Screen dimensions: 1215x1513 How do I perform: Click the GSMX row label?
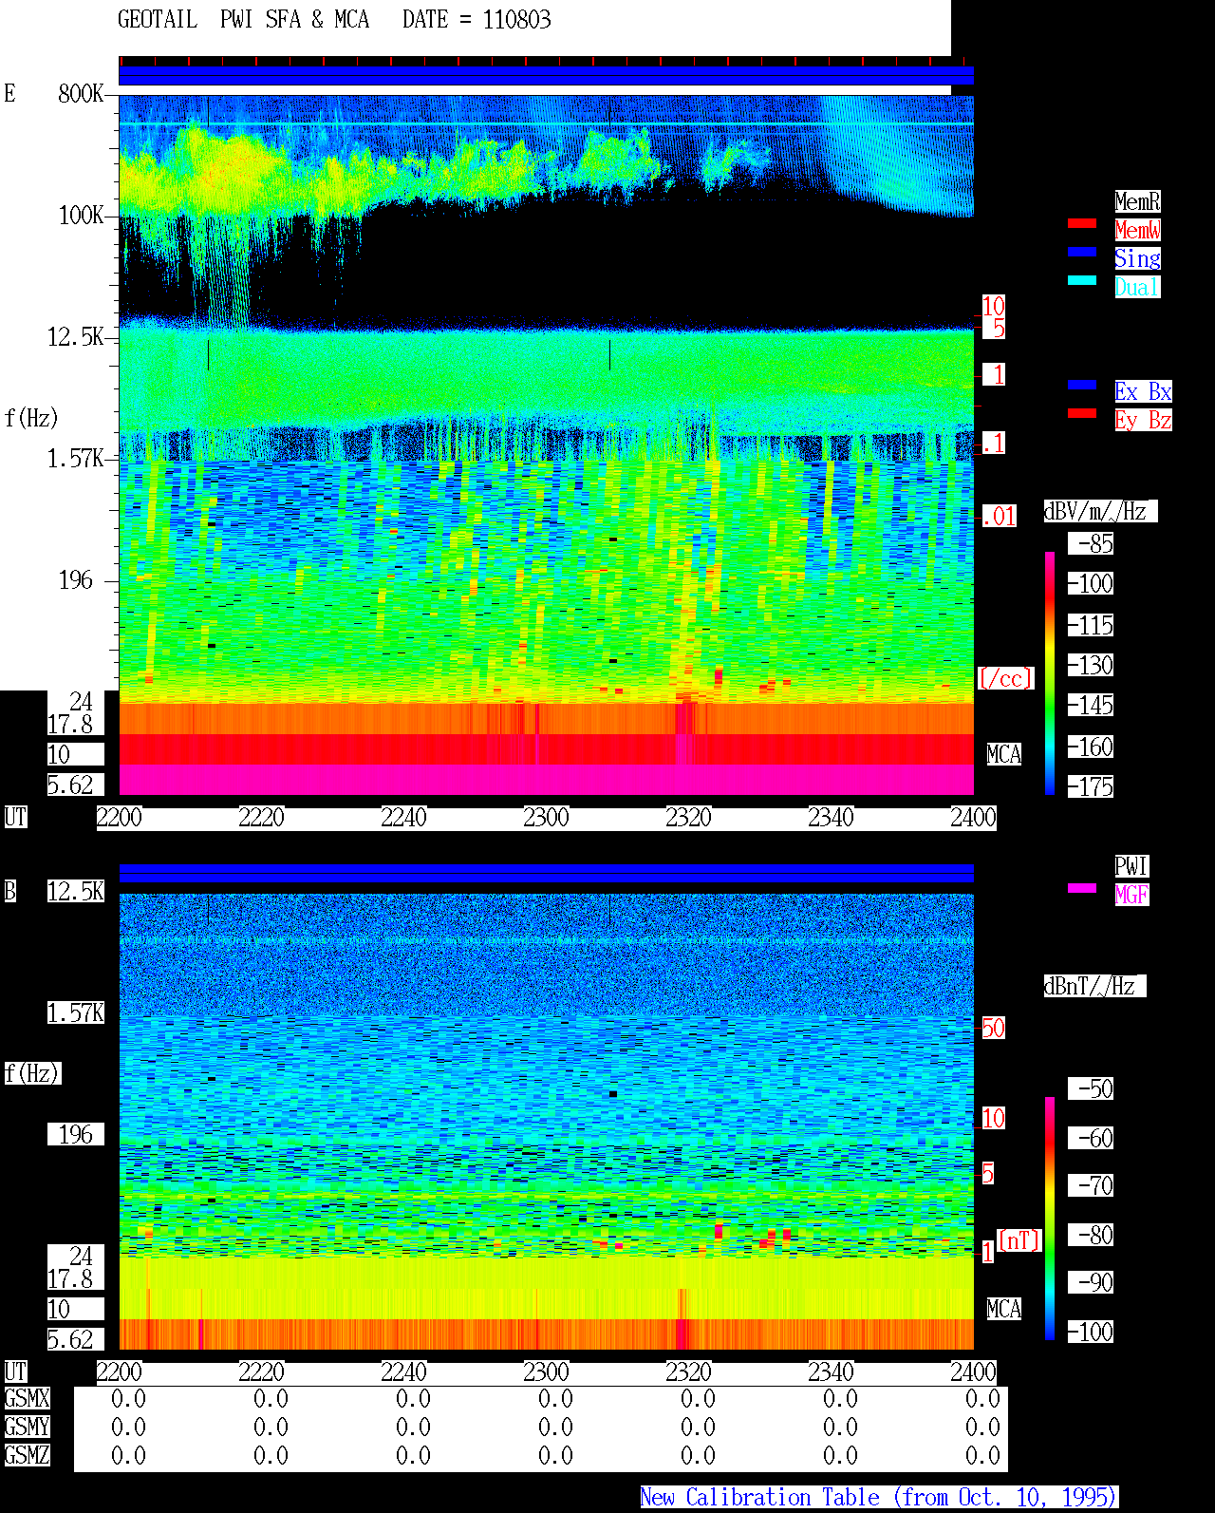(x=27, y=1398)
